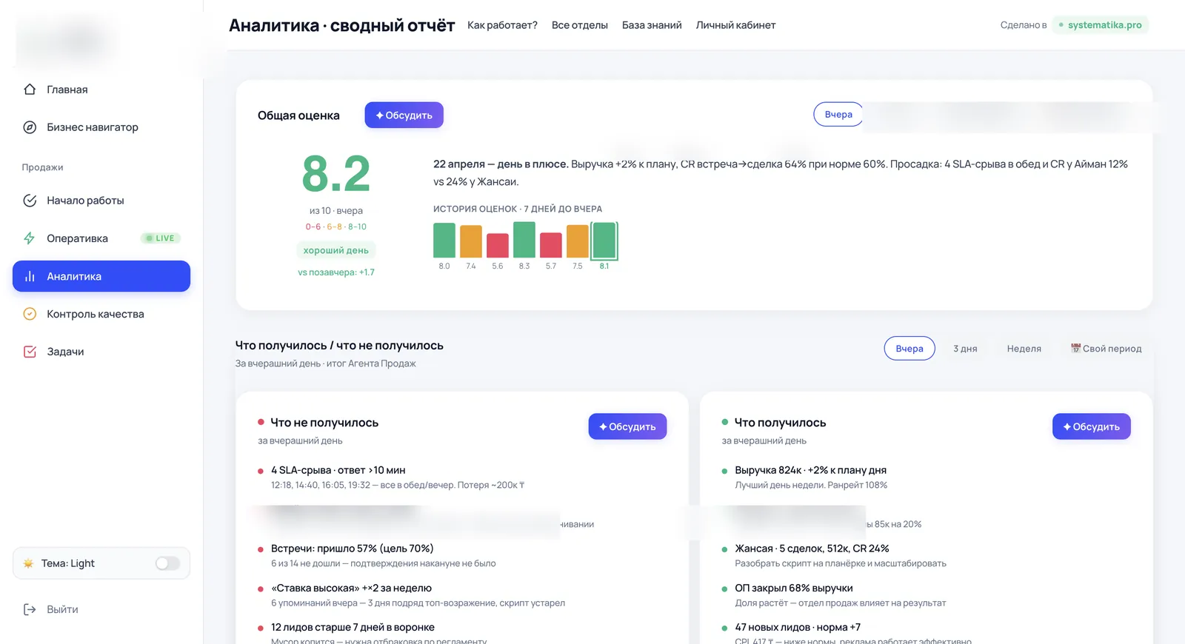1185x644 pixels.
Task: Open Контроль качества in the sidebar
Action: (101, 314)
